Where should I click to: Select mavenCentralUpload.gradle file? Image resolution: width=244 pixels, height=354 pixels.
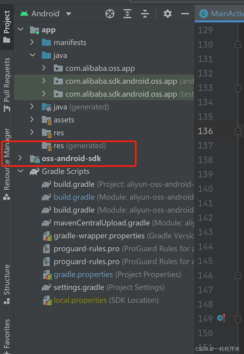pyautogui.click(x=104, y=223)
